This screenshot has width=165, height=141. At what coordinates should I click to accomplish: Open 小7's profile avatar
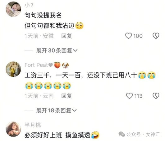click(13, 9)
